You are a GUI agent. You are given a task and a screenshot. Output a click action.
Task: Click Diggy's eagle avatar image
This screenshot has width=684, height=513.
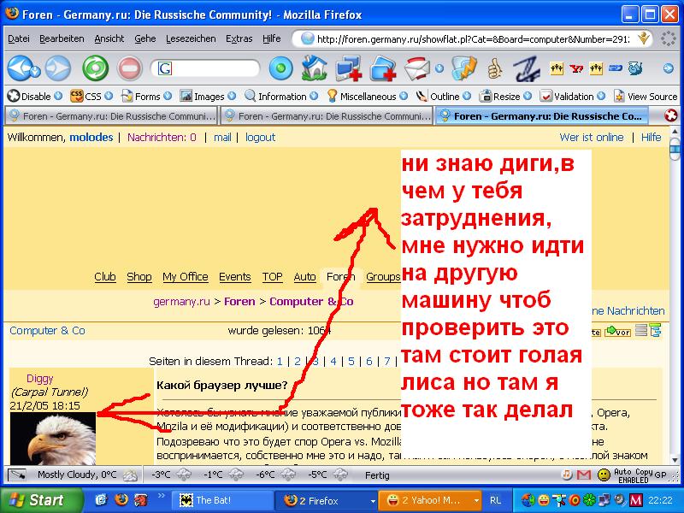click(x=53, y=438)
